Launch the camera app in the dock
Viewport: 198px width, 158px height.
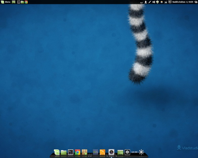(x=111, y=152)
